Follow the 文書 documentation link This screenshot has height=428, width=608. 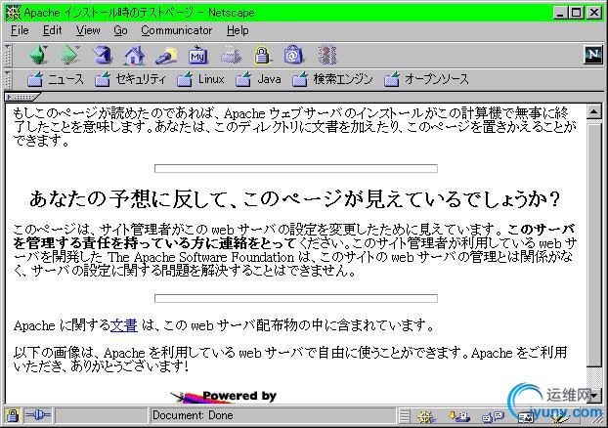pos(124,324)
